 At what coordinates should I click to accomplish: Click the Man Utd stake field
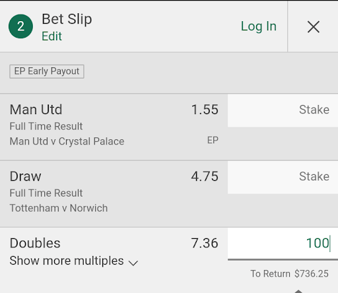(x=283, y=111)
